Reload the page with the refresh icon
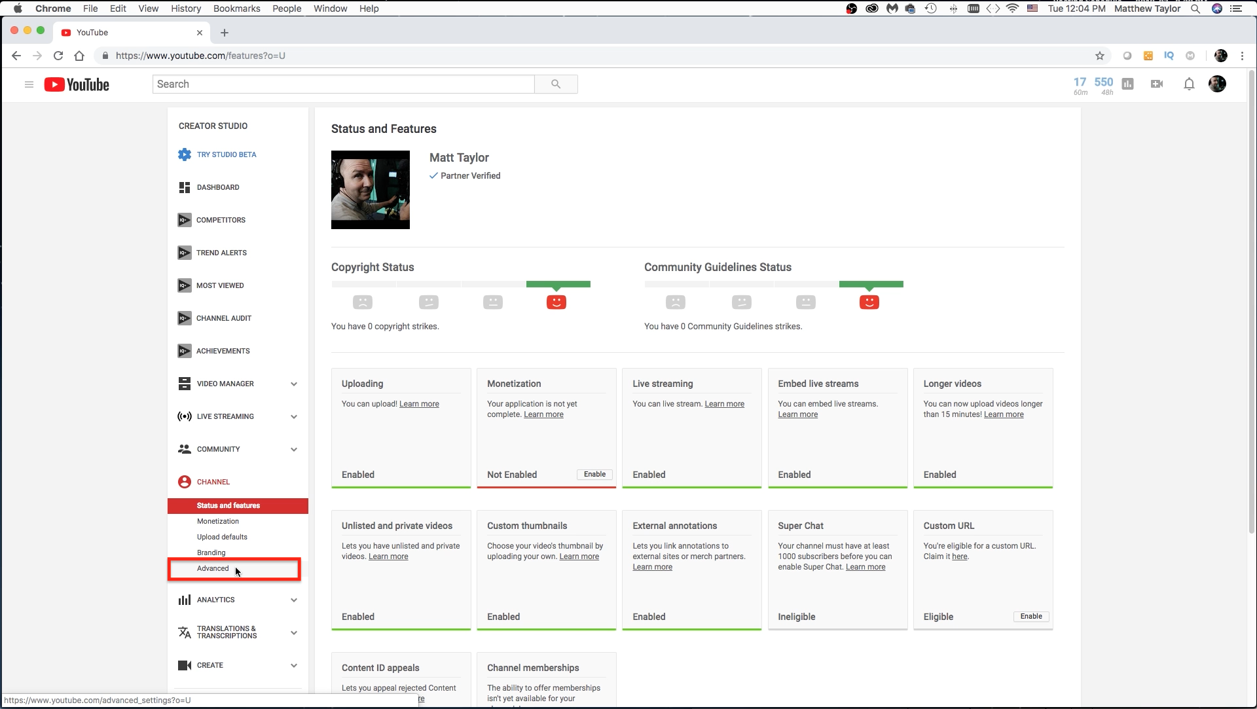Screen dimensions: 1257x709 pyautogui.click(x=58, y=56)
